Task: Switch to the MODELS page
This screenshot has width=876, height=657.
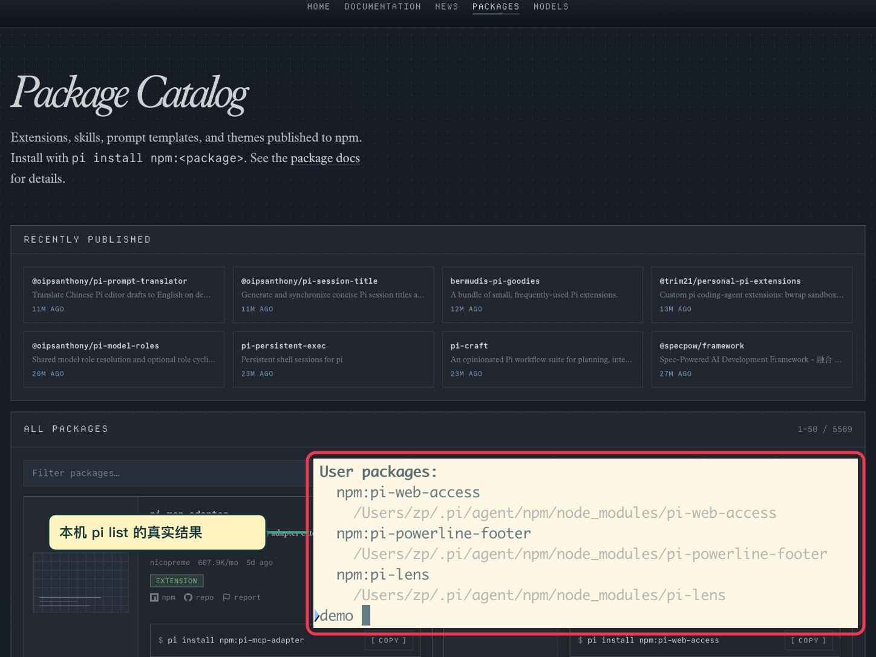Action: [x=551, y=7]
